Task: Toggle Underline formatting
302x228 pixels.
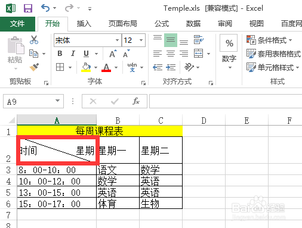Action: point(86,54)
